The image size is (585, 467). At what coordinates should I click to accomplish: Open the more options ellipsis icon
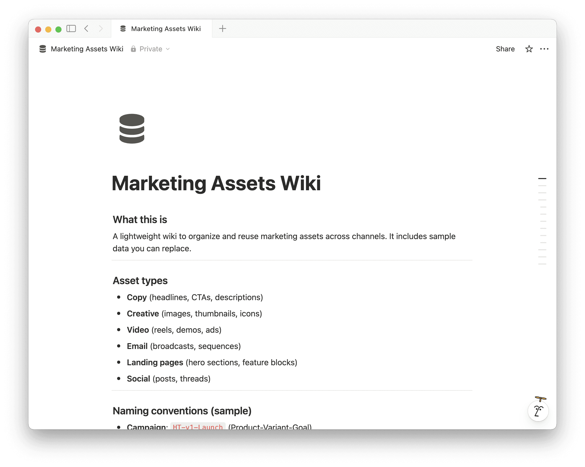pos(544,49)
